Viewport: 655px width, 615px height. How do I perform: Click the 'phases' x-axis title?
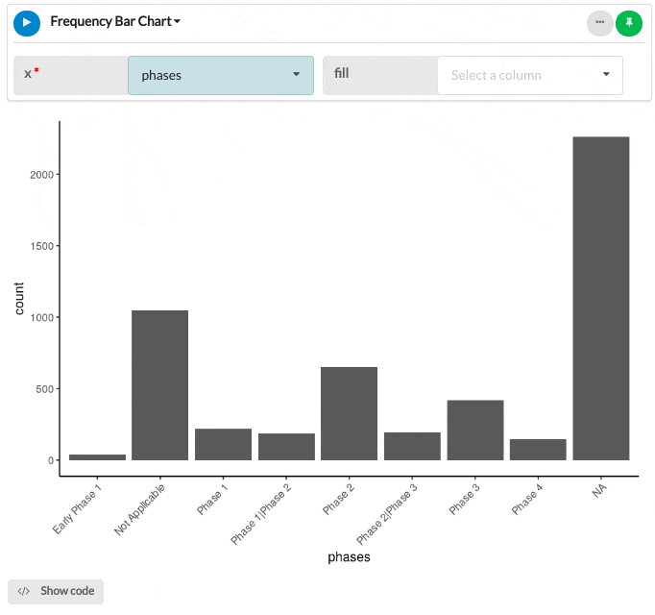click(349, 557)
